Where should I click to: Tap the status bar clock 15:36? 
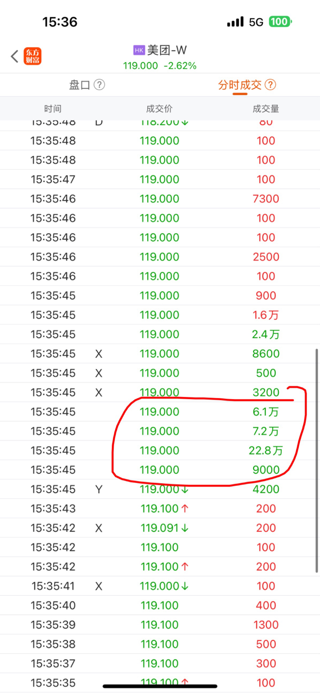pos(60,22)
